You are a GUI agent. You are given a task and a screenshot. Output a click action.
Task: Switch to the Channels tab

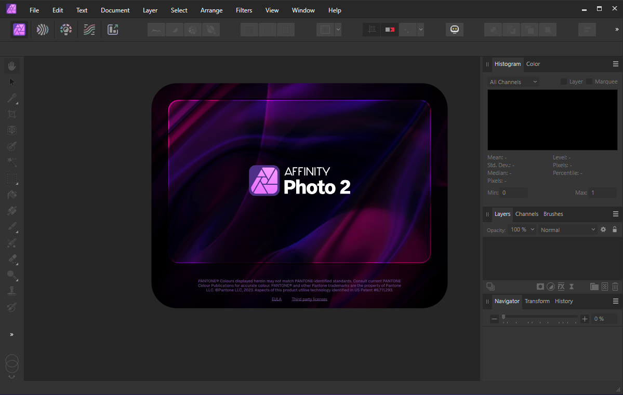coord(527,214)
